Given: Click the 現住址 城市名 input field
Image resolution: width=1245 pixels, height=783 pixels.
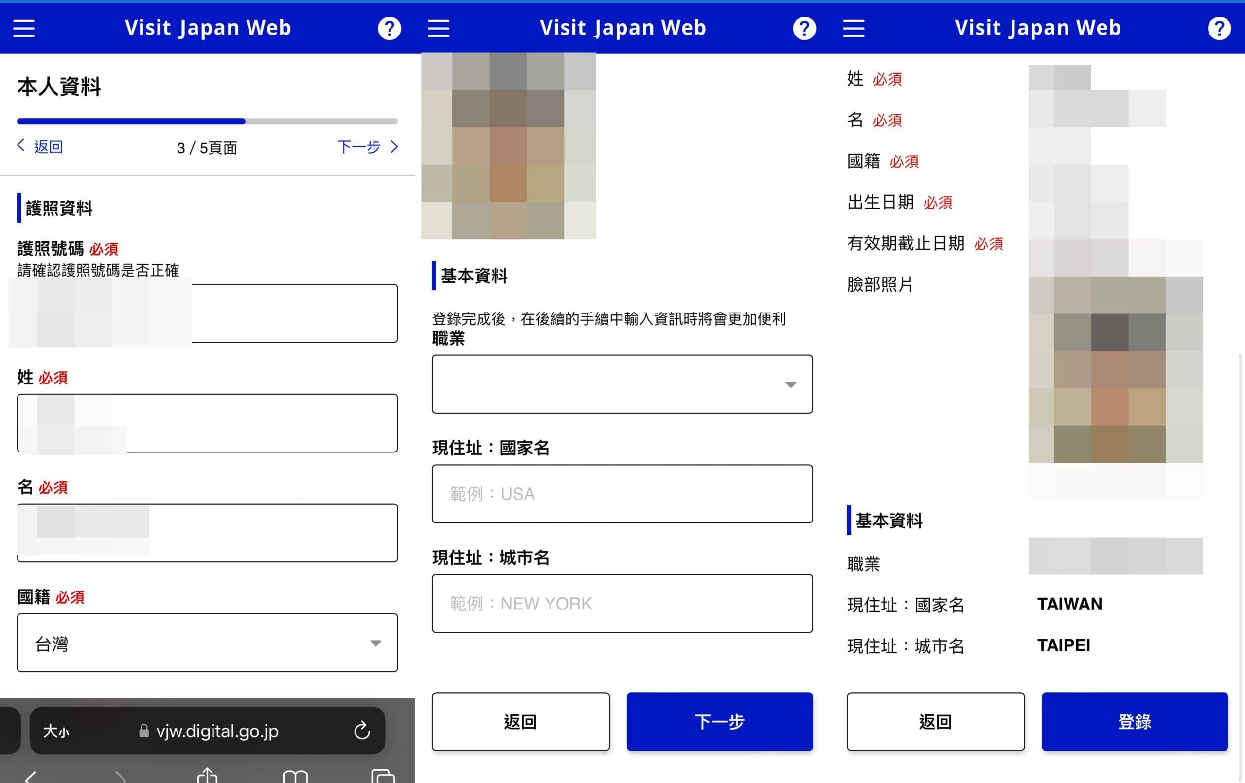Looking at the screenshot, I should [622, 603].
